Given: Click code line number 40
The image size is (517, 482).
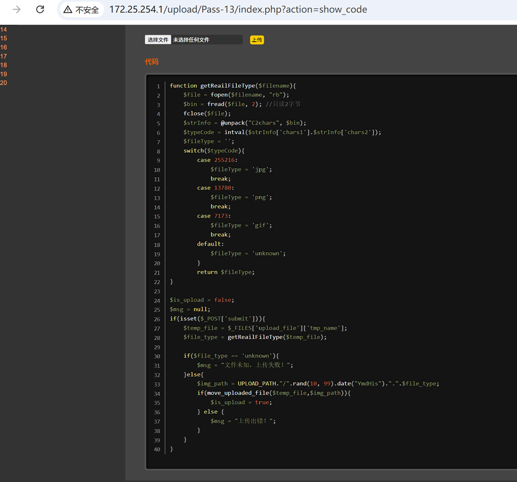Looking at the screenshot, I should click(156, 449).
